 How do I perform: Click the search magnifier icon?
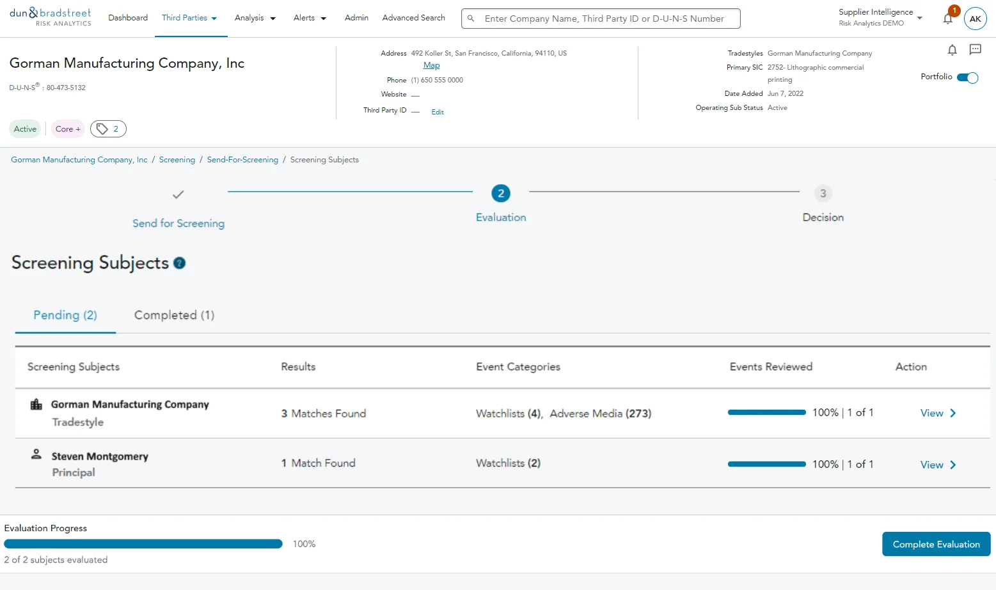[471, 19]
